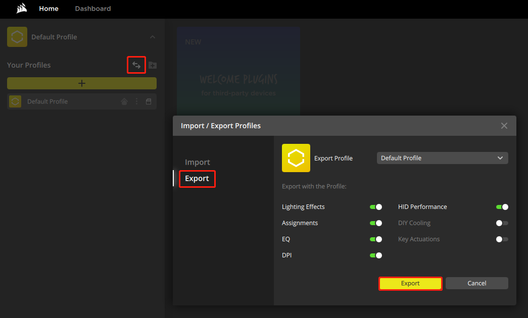The image size is (528, 318).
Task: Turn off the Assignments toggle
Action: 376,223
